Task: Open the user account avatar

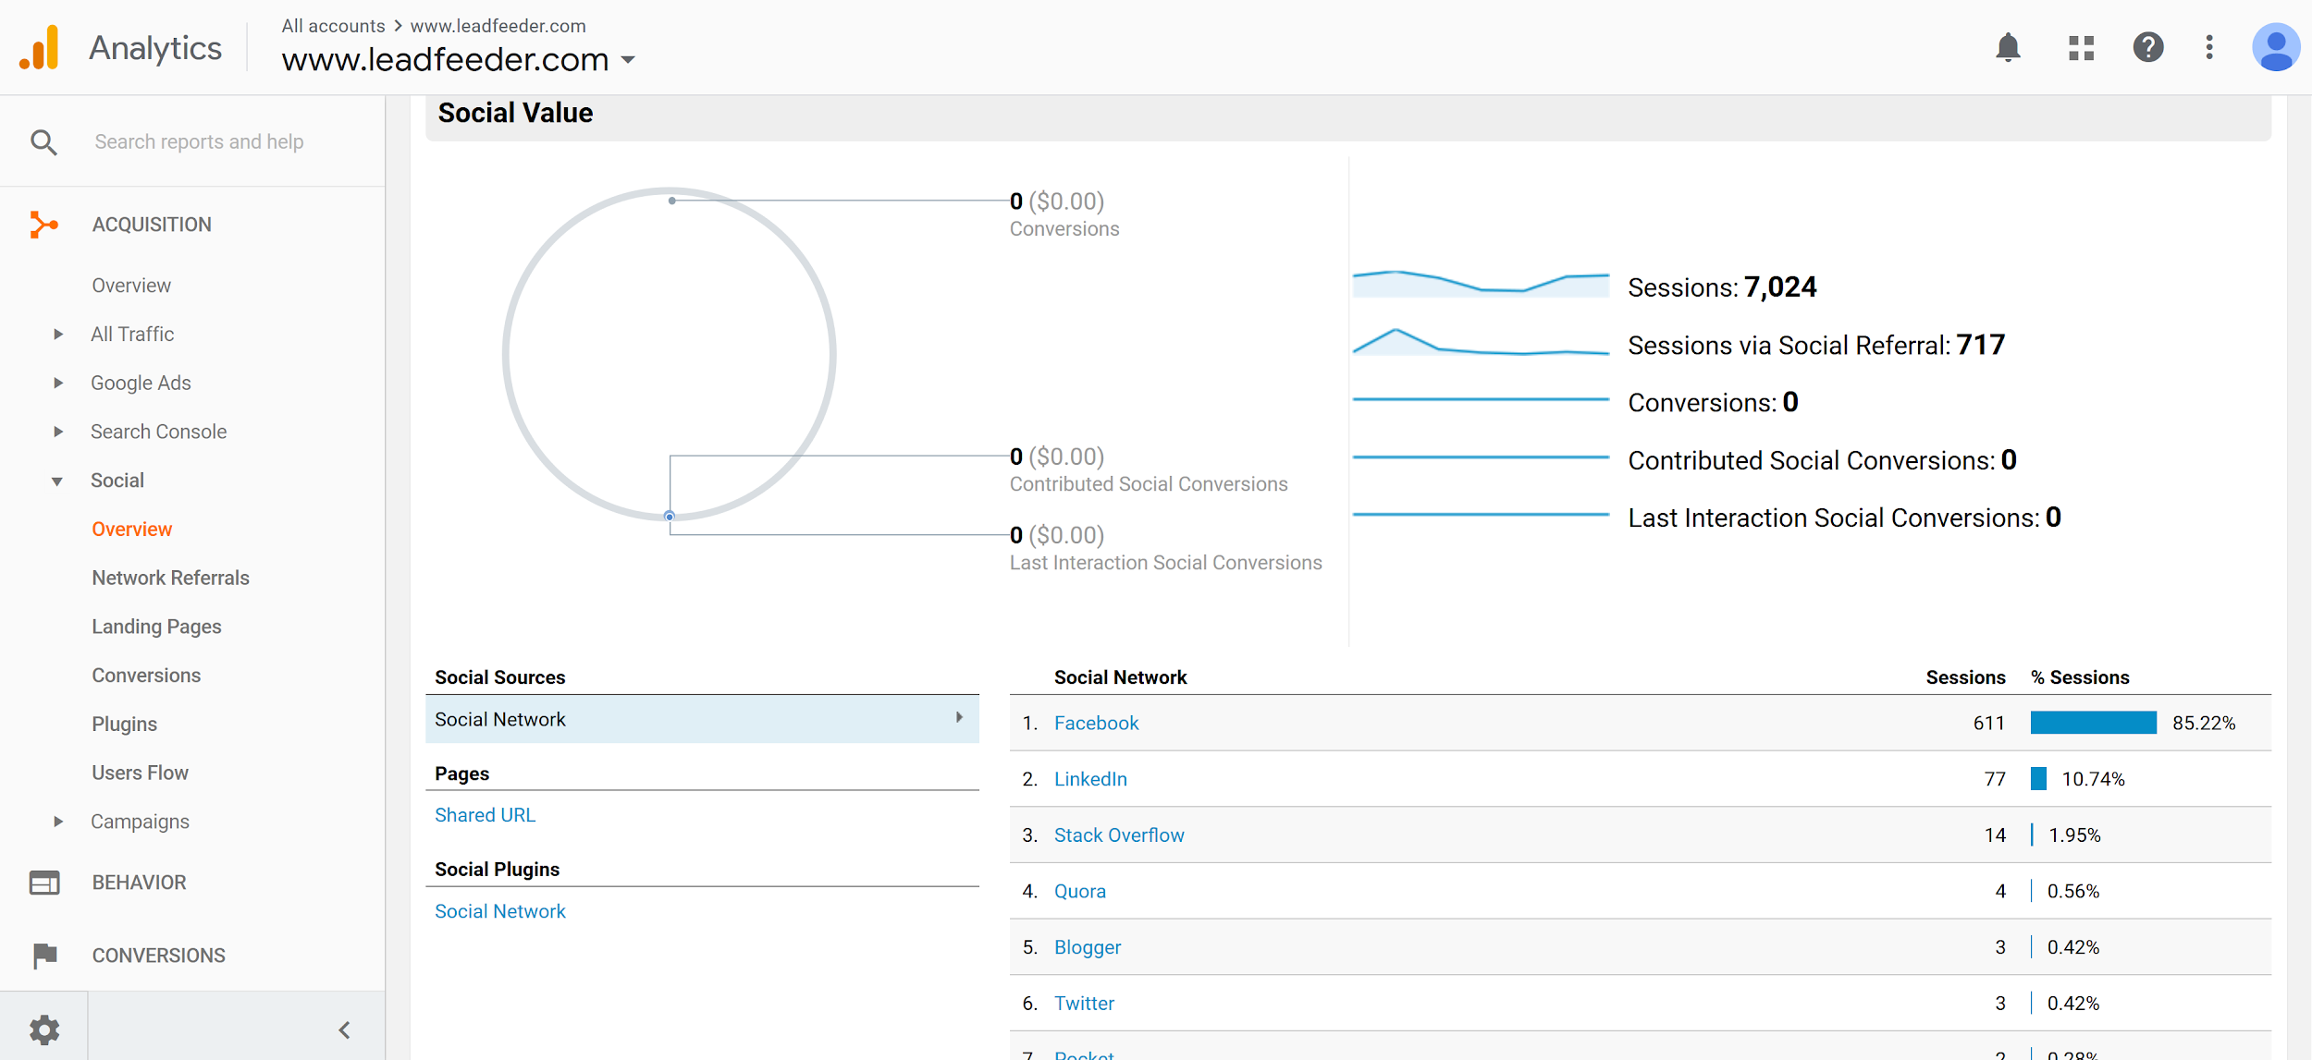Action: (2275, 47)
